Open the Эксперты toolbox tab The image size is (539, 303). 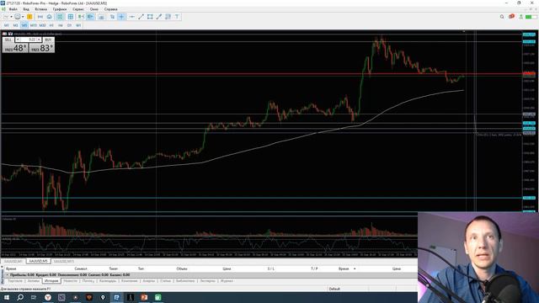pyautogui.click(x=207, y=281)
